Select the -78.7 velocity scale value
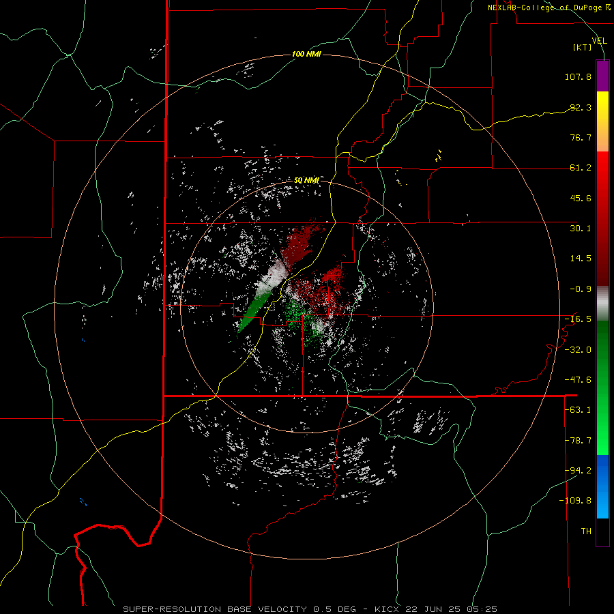614x614 pixels. (578, 441)
